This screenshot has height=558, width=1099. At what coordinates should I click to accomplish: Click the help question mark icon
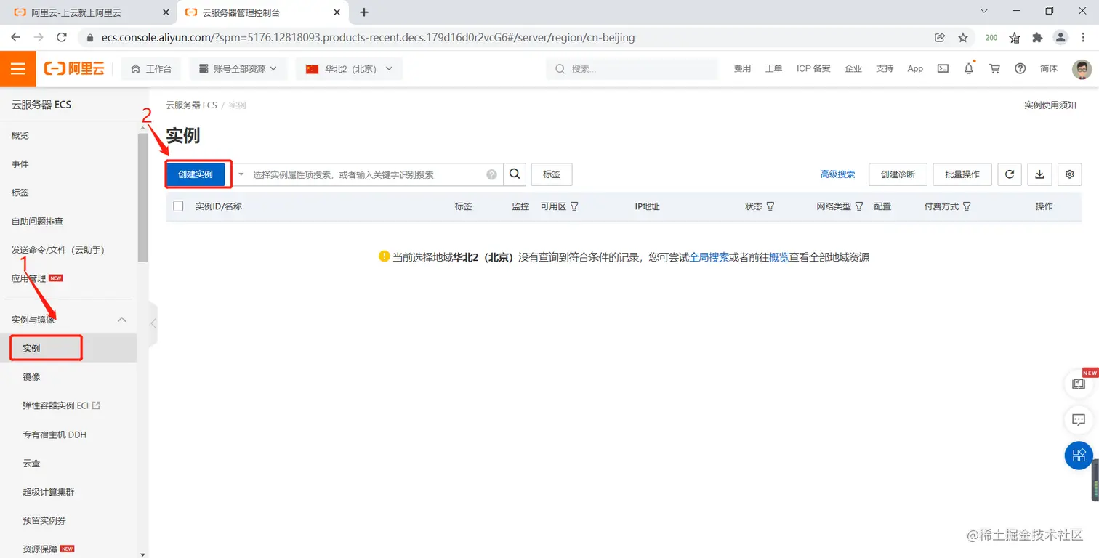click(1020, 68)
